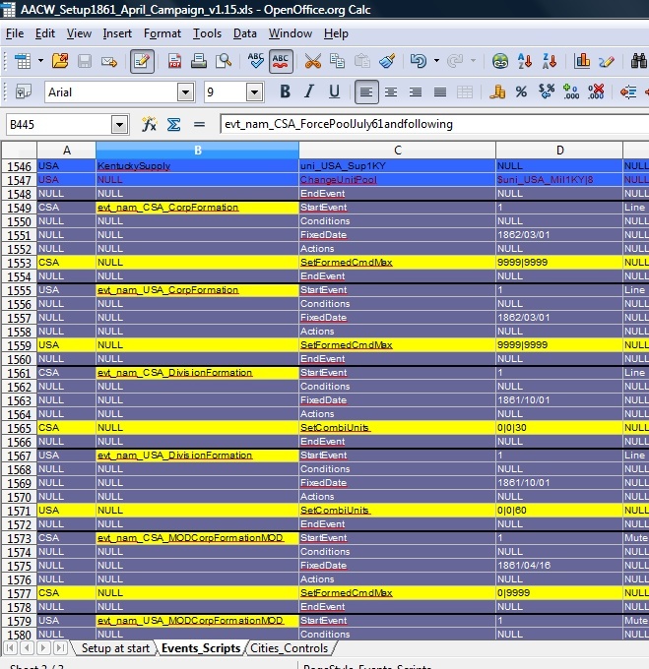Toggle Edit File mode button
Image resolution: width=649 pixels, height=669 pixels.
142,61
